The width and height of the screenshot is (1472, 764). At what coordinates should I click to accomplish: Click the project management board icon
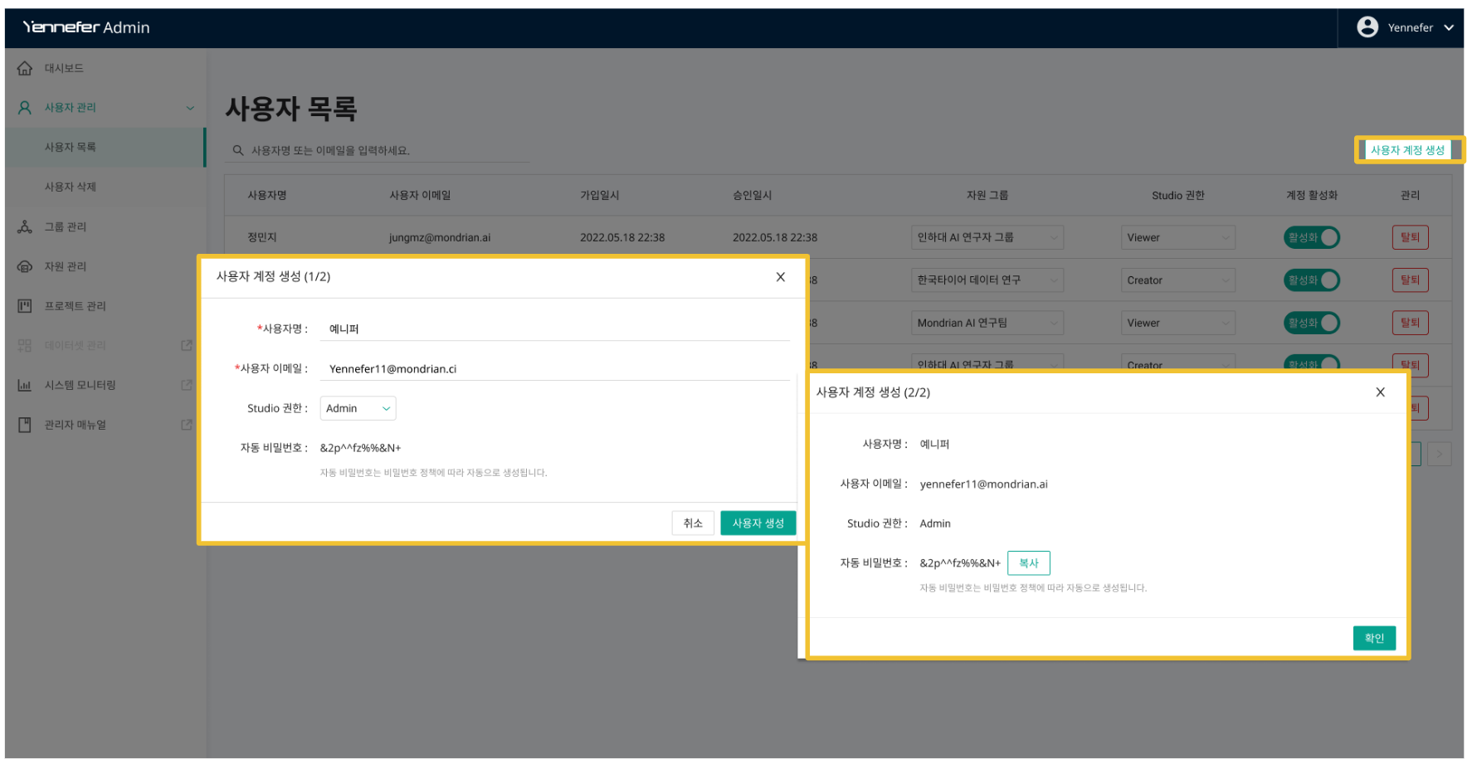(x=25, y=306)
